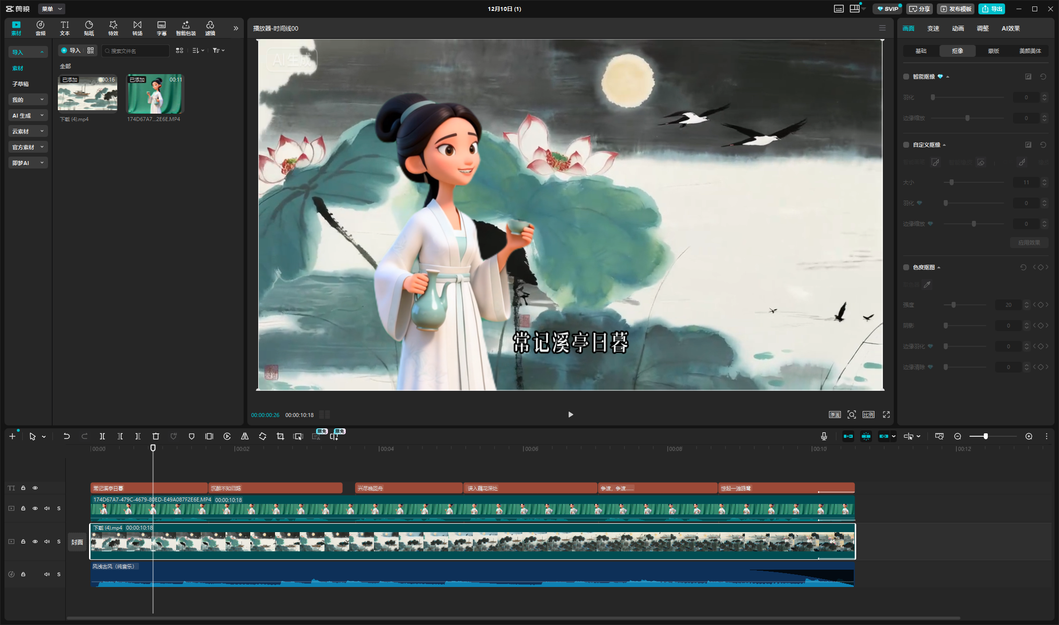
Task: Open the 转场 transitions panel
Action: [x=138, y=28]
